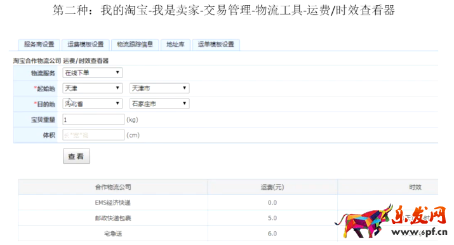Expand the 目的地 city dropdown 石家庄市

click(159, 103)
